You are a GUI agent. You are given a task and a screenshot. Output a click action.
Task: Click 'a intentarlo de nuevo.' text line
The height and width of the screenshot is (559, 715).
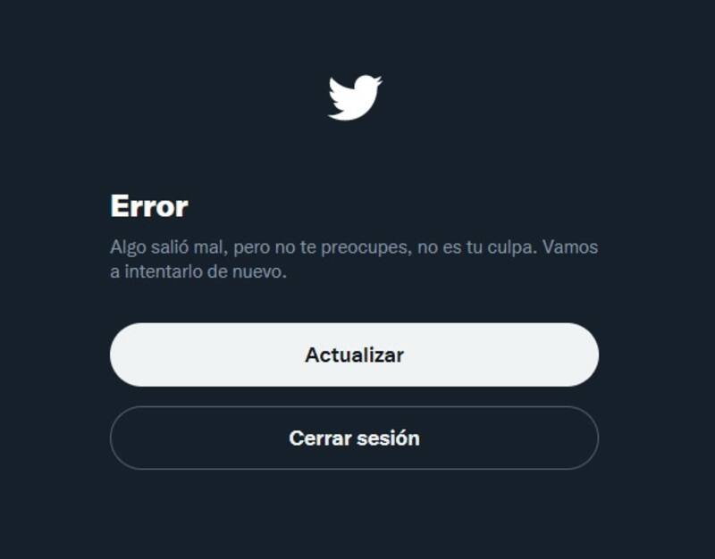click(198, 271)
